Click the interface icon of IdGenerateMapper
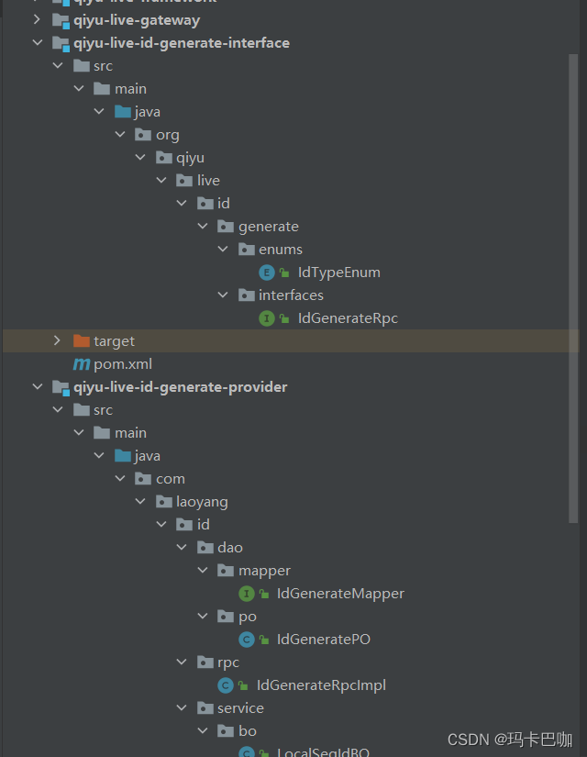Viewport: 587px width, 757px height. [x=246, y=593]
